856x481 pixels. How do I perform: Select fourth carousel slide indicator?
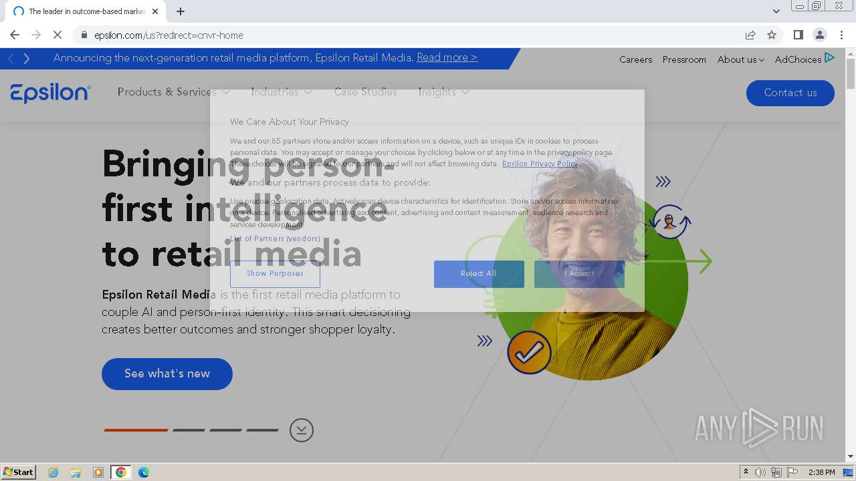(x=262, y=430)
